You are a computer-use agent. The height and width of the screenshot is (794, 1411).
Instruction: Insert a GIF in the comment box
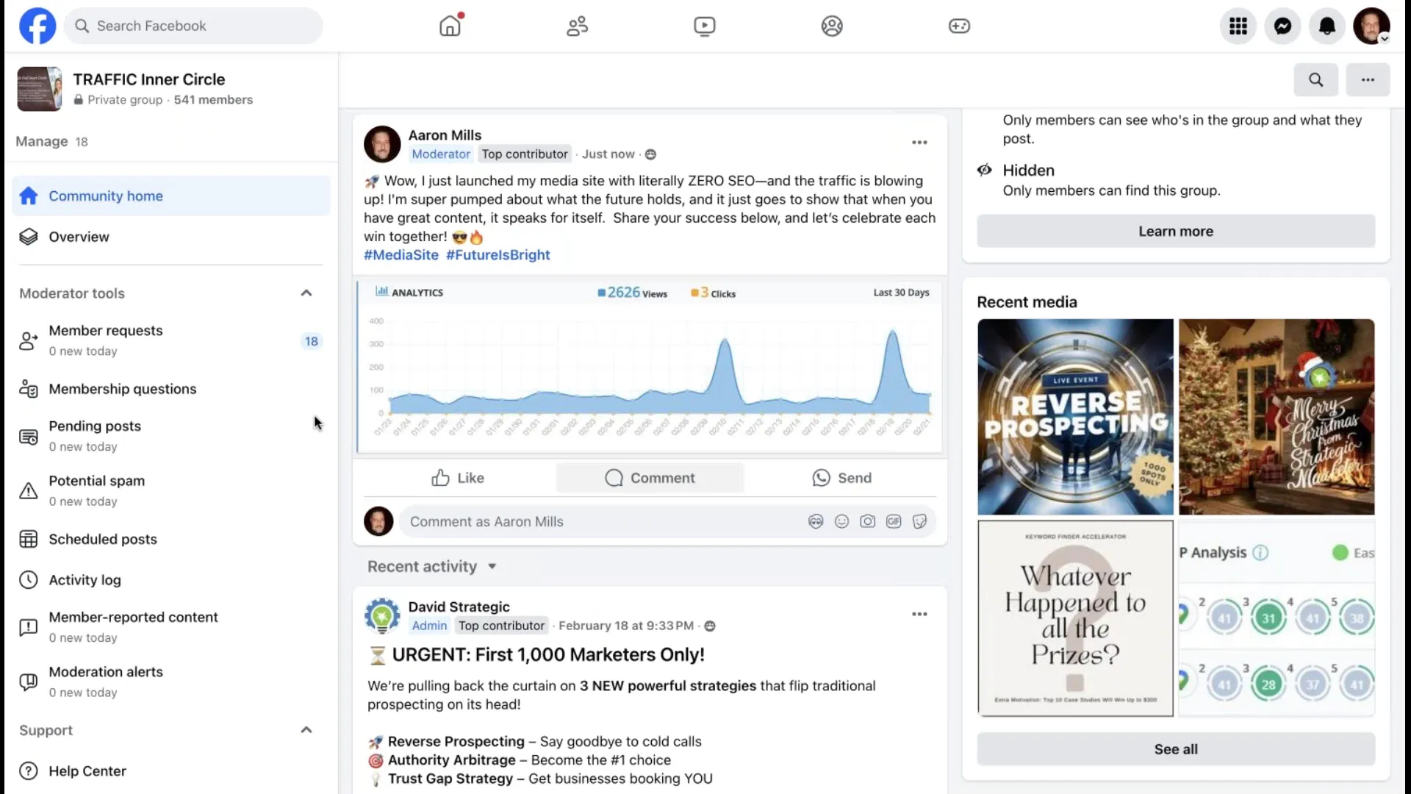click(894, 521)
